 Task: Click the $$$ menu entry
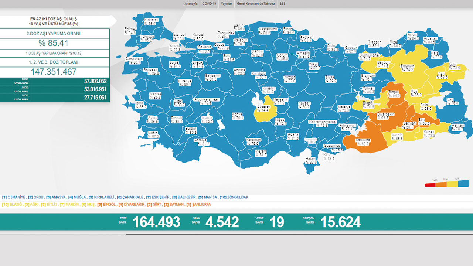[282, 4]
